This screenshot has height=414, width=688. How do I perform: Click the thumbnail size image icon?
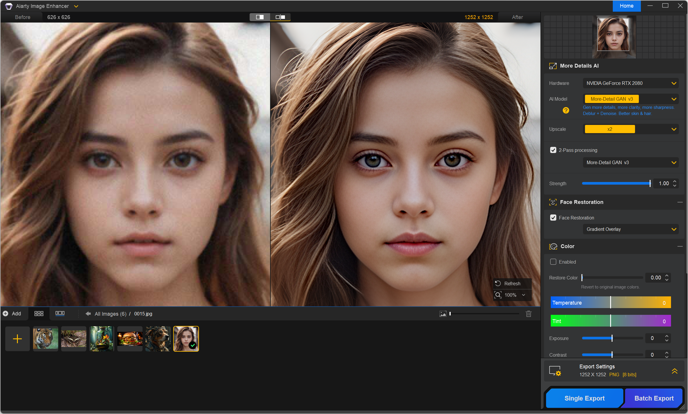(443, 314)
